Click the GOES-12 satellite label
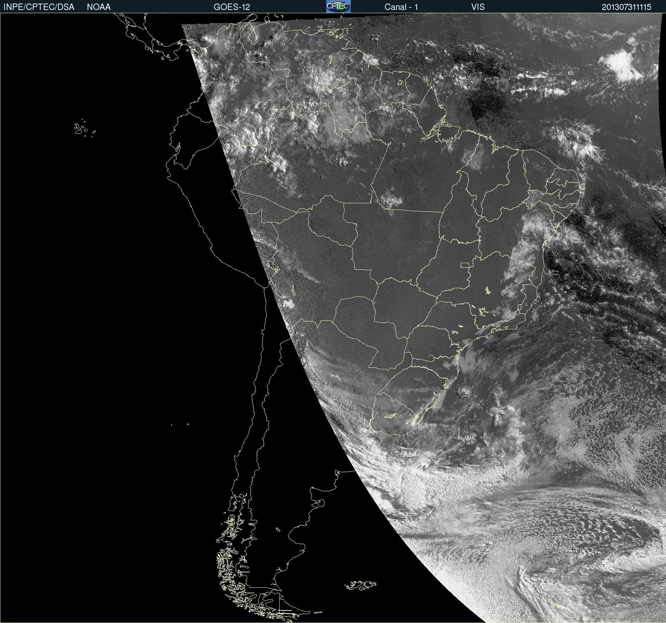Image resolution: width=666 pixels, height=623 pixels. tap(232, 7)
